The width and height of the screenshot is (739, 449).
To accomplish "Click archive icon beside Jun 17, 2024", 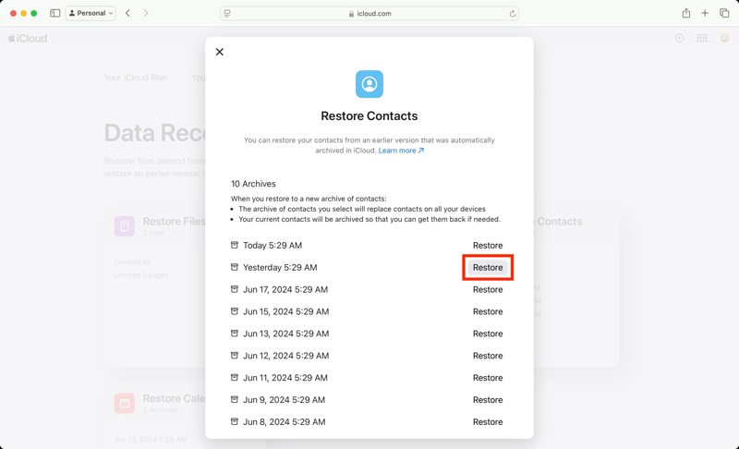I will pyautogui.click(x=235, y=289).
